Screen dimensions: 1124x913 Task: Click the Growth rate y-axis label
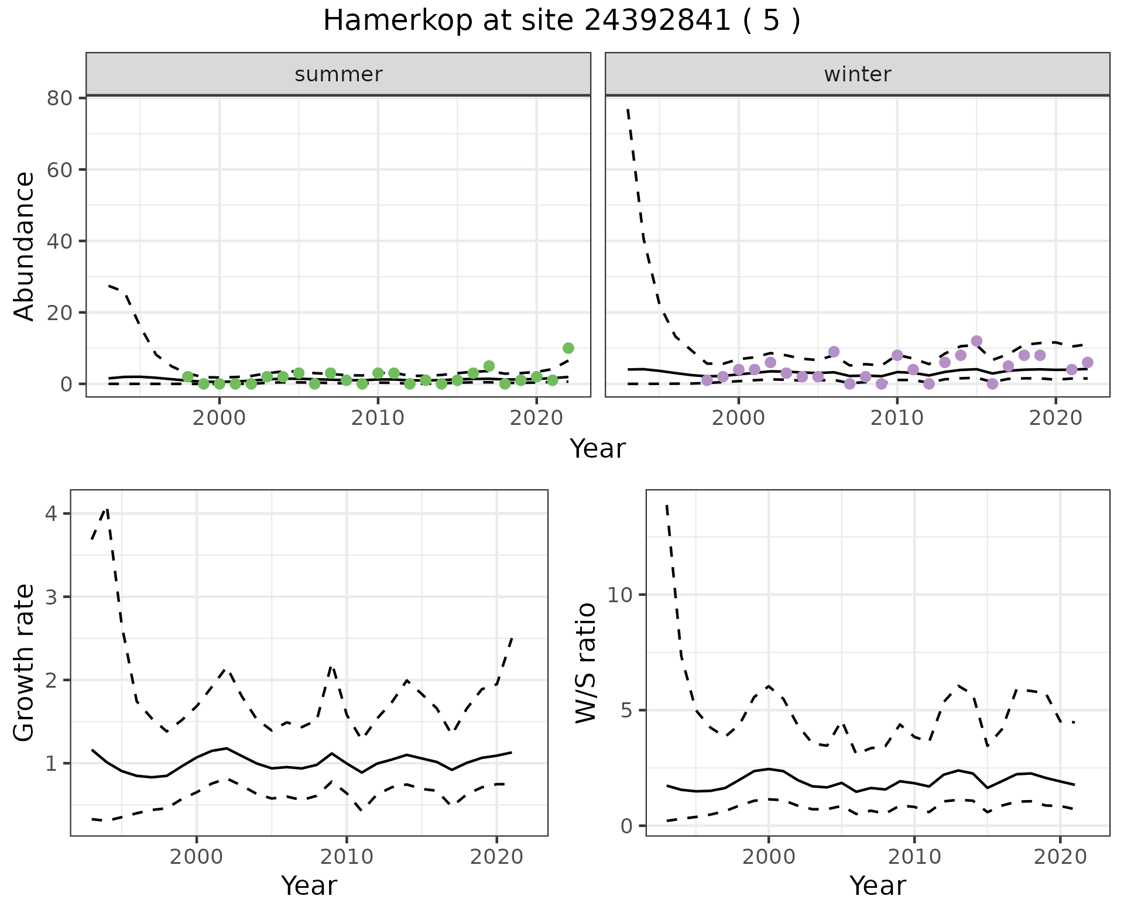pyautogui.click(x=24, y=663)
